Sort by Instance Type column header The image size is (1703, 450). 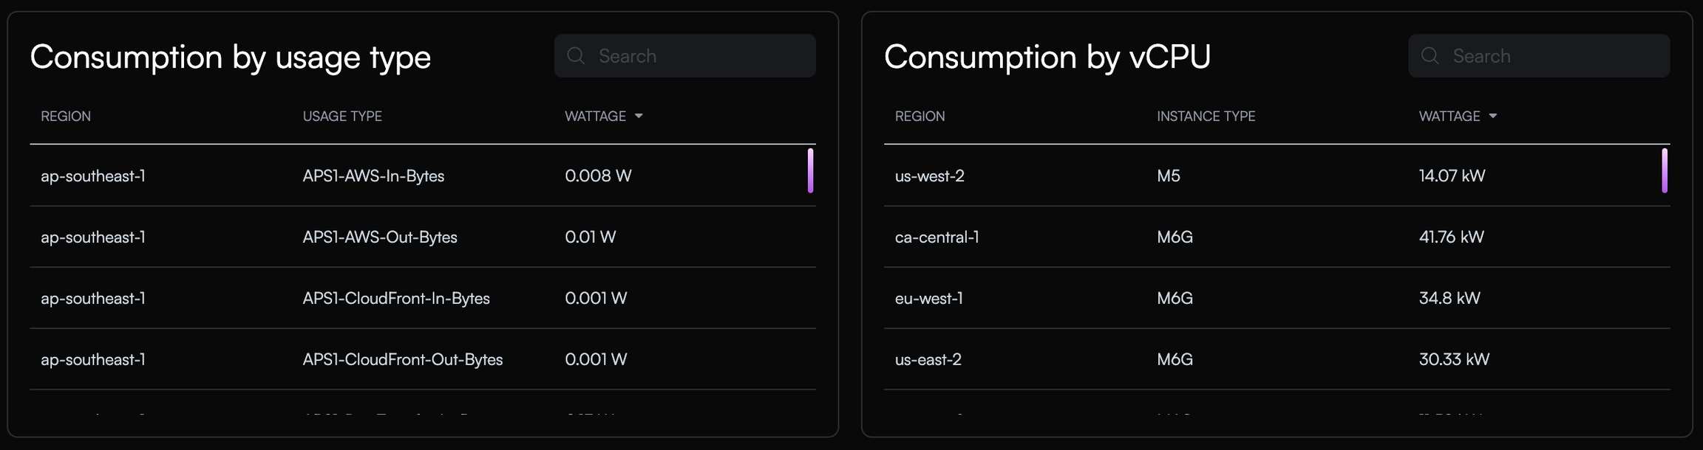[1206, 117]
